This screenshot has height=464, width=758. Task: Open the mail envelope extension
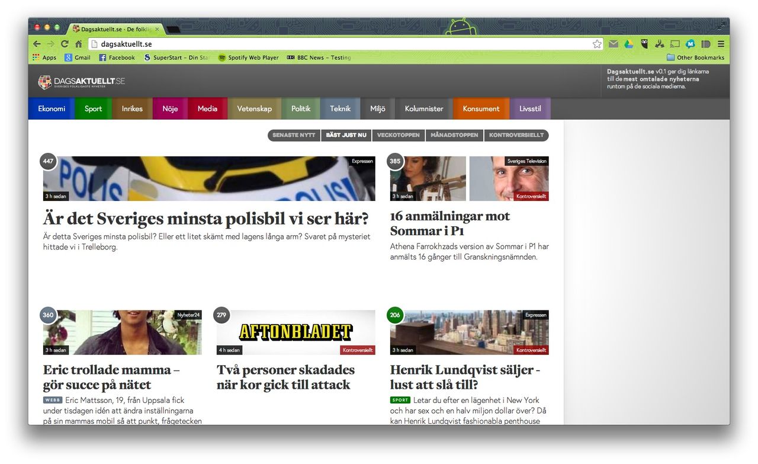click(614, 44)
